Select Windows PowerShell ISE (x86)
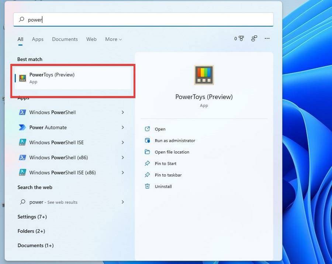This screenshot has height=264, width=332. point(68,172)
